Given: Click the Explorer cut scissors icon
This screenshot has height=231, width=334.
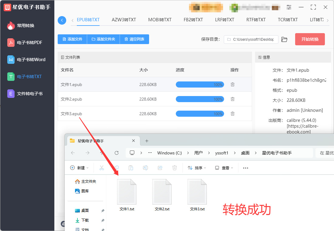Looking at the screenshot, I should pos(102,168).
